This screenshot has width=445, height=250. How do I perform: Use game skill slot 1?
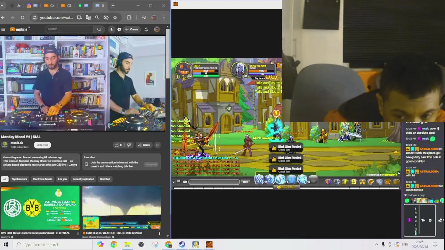tap(259, 180)
